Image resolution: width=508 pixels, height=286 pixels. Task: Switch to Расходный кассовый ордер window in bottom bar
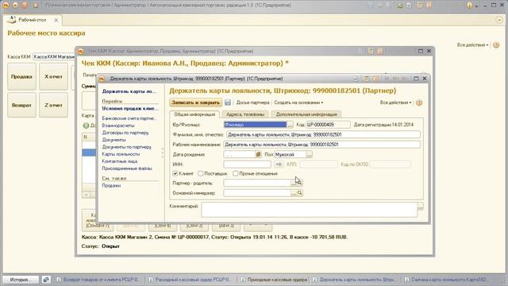click(x=190, y=279)
